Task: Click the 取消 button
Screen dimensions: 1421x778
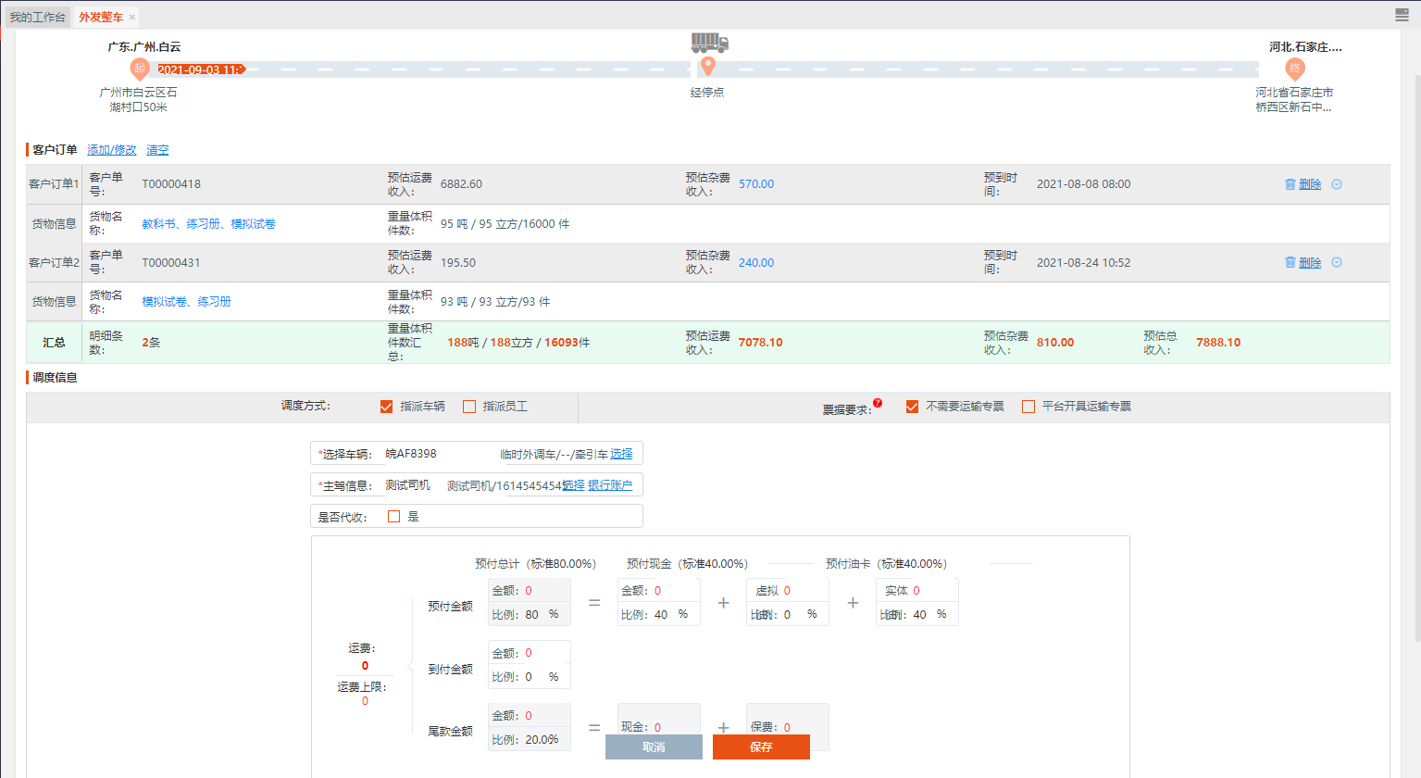Action: (x=654, y=747)
